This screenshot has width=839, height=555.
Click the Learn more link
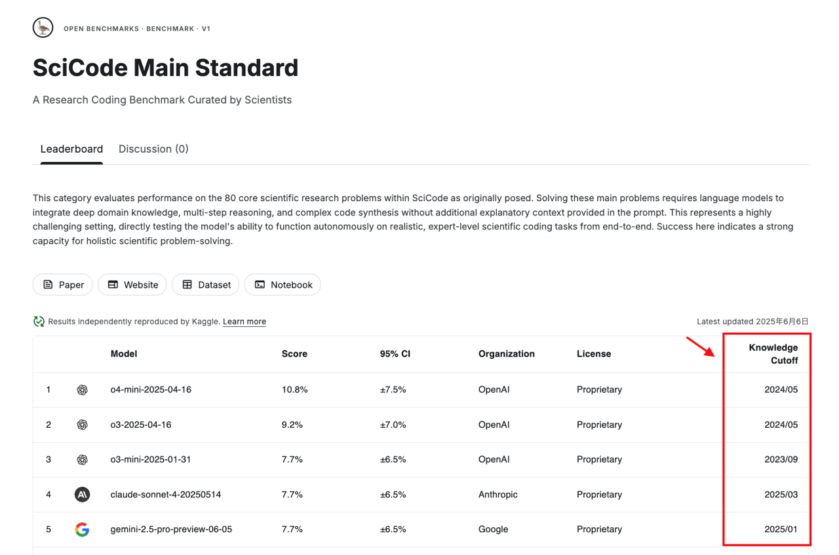coord(244,322)
